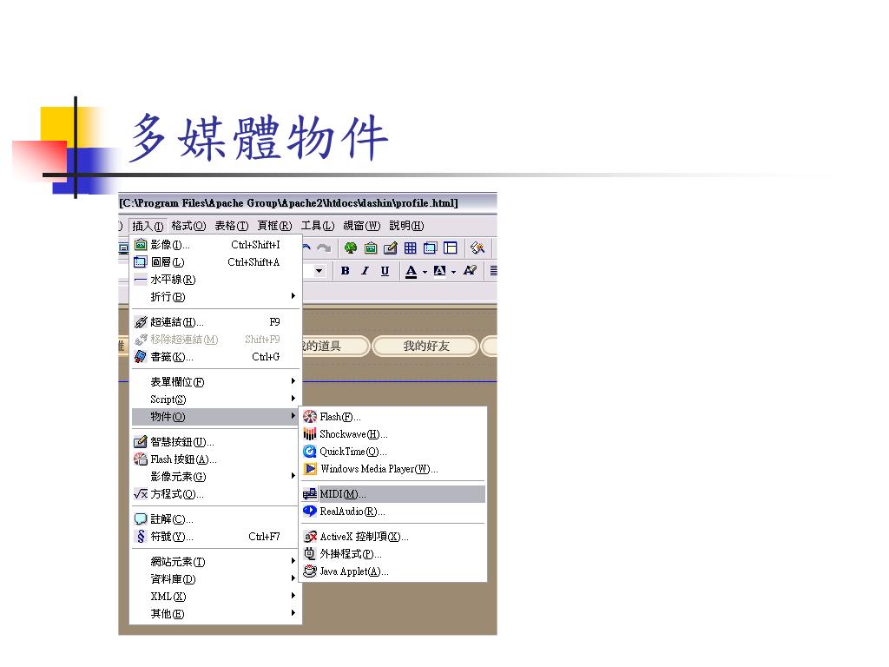
Task: Toggle italic formatting
Action: (x=365, y=271)
